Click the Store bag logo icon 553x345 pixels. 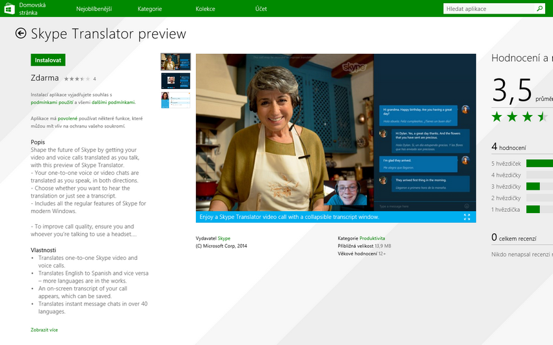(9, 9)
